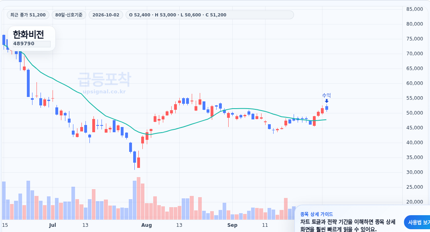Click the 85,000 price axis label
Viewport: 430px width, 232px height.
[415, 9]
